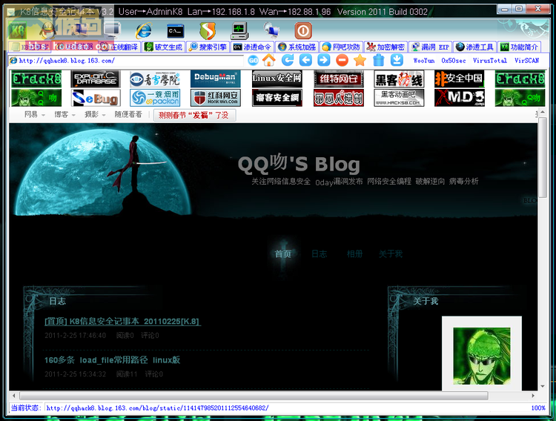Click the red stop loading icon
556x421 pixels.
tap(342, 60)
